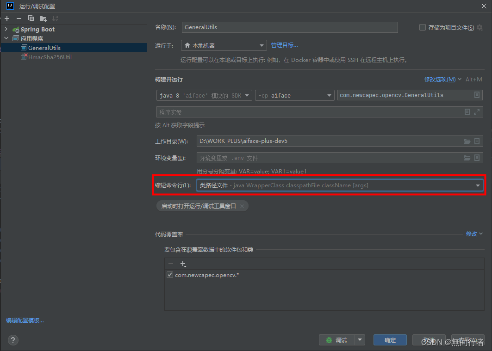Open 修改选项 options menu

442,79
